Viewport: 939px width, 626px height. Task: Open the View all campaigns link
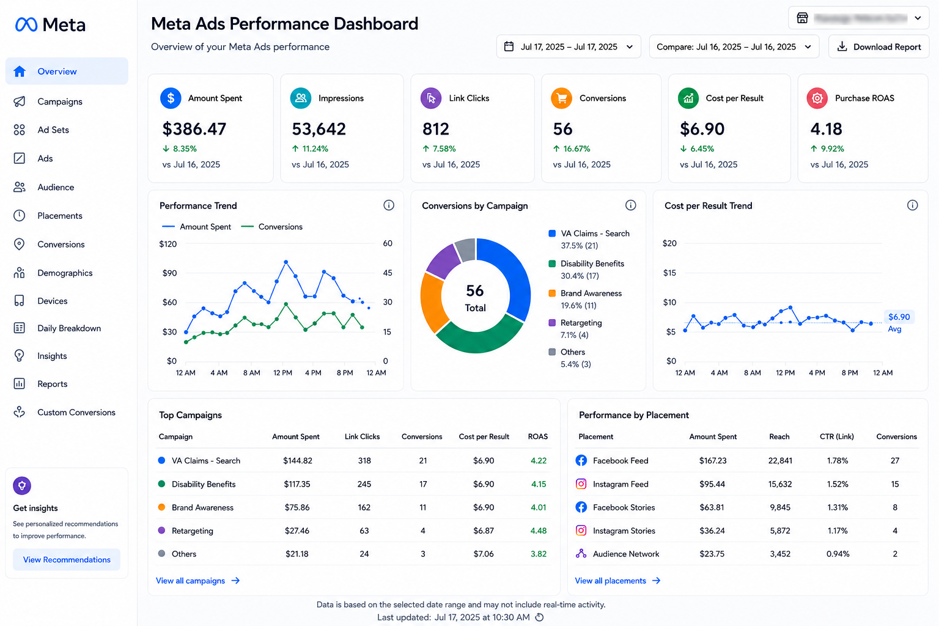(197, 581)
